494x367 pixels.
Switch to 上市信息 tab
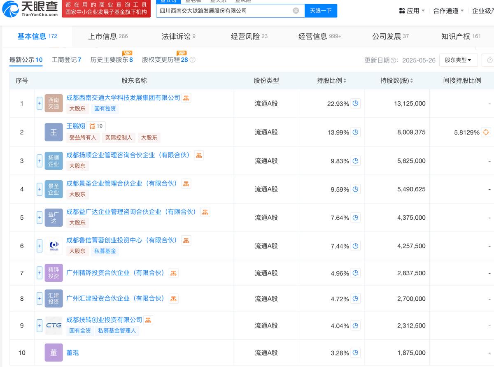108,36
